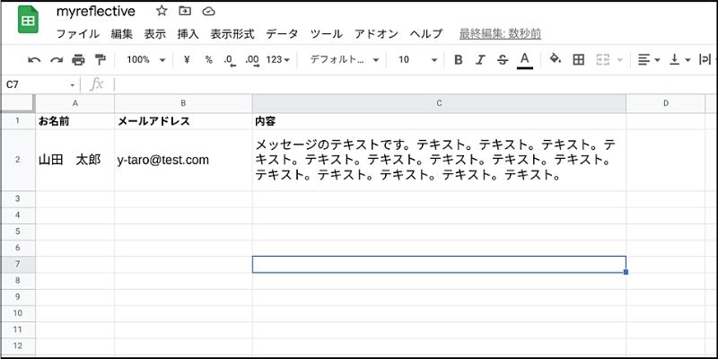Open the 表示形式 menu
The width and height of the screenshot is (718, 359).
232,34
